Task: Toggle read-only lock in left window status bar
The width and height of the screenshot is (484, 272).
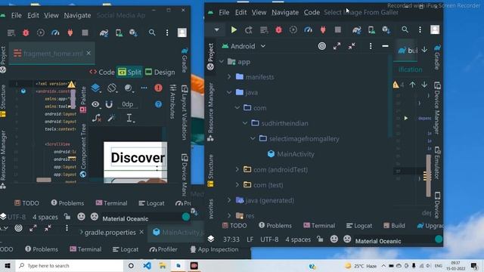Action: 67,217
